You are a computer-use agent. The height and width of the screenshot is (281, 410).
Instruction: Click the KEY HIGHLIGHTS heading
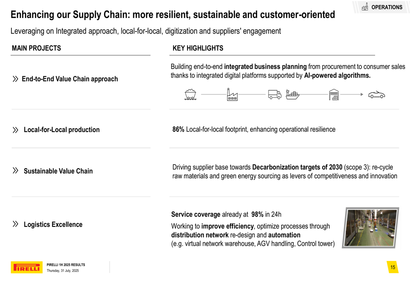click(198, 48)
